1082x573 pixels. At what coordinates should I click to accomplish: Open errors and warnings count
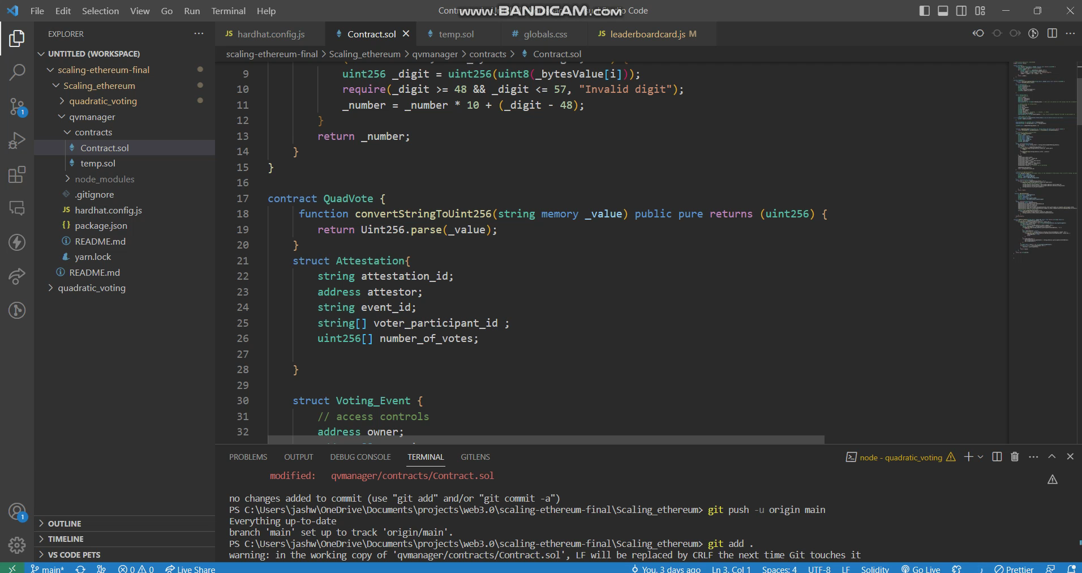[136, 569]
